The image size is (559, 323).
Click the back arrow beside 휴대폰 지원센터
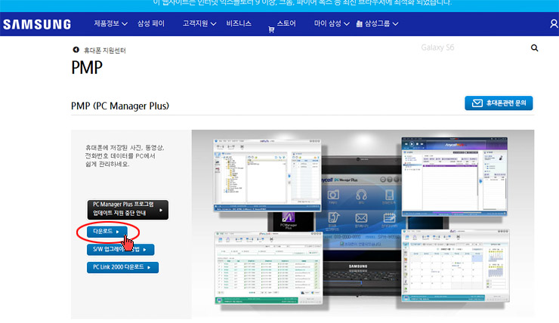76,50
